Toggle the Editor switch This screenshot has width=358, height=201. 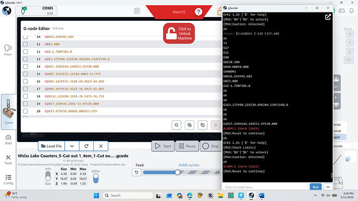(96, 178)
